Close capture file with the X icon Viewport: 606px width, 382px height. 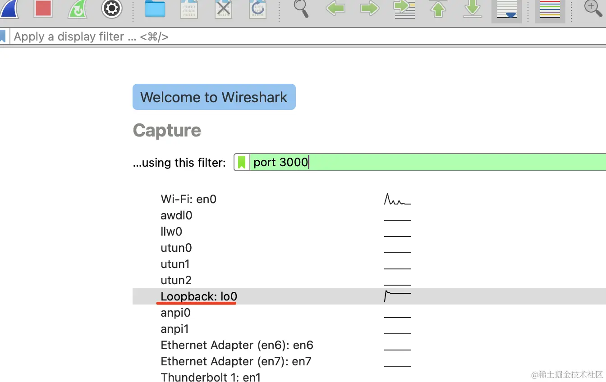223,9
